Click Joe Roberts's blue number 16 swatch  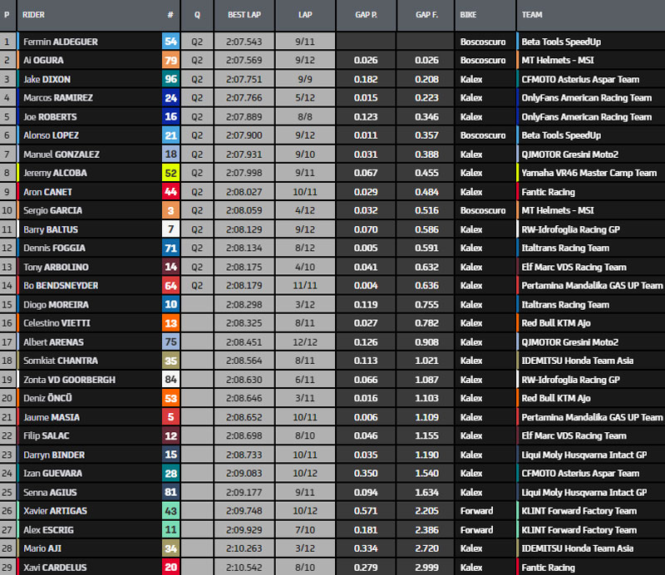click(x=170, y=117)
